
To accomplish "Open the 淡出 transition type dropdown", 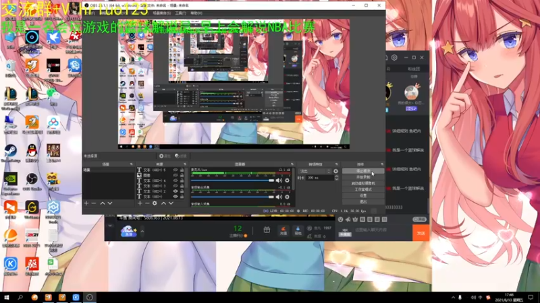I will pyautogui.click(x=315, y=171).
